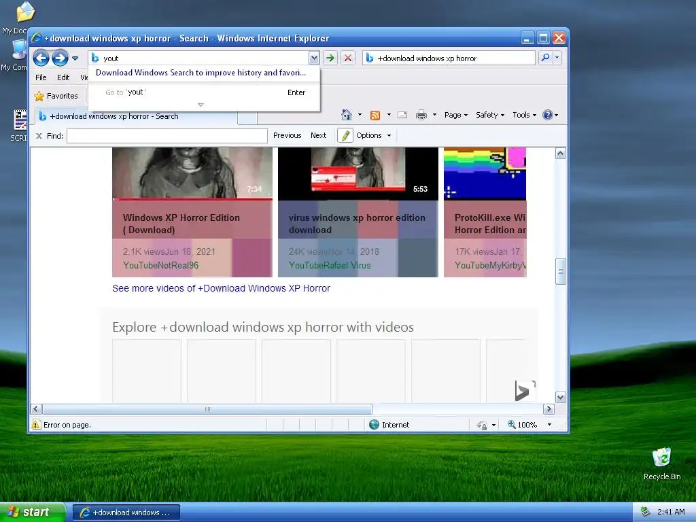Click the Windows Start button

[x=32, y=512]
